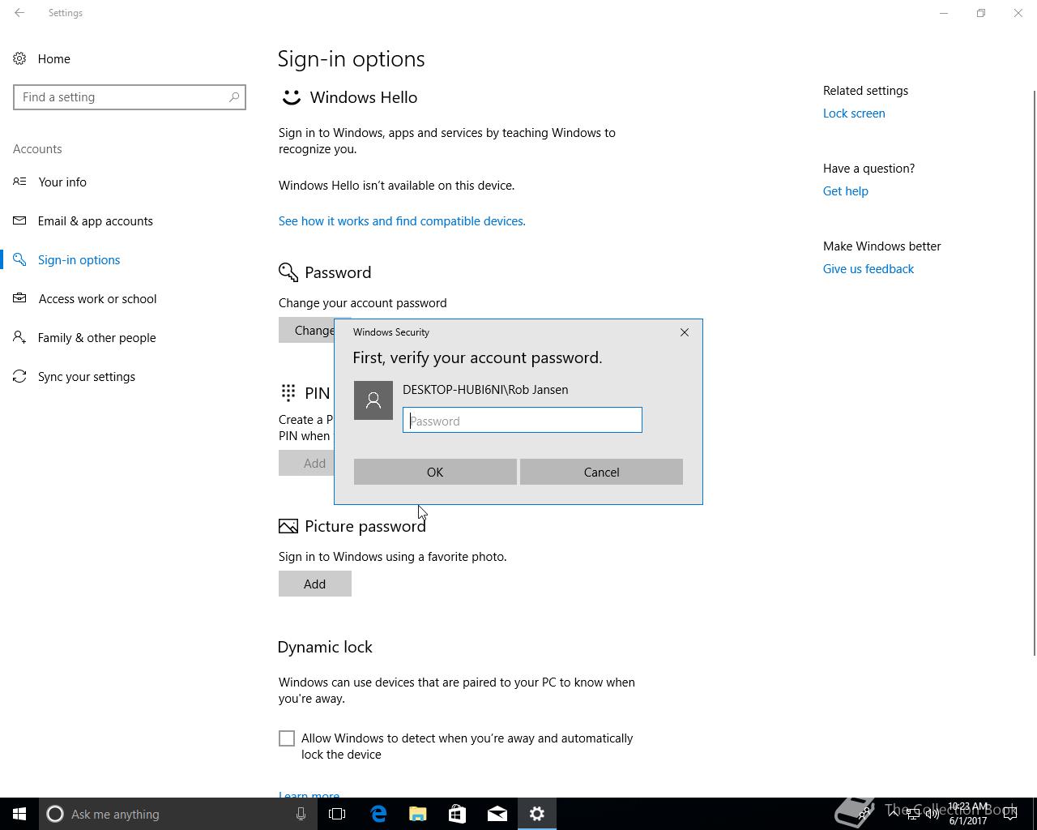Click Cortana Ask me anything box
The image size is (1037, 830).
pos(177,814)
